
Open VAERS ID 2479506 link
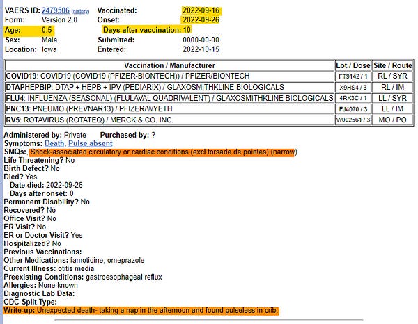[x=56, y=10]
